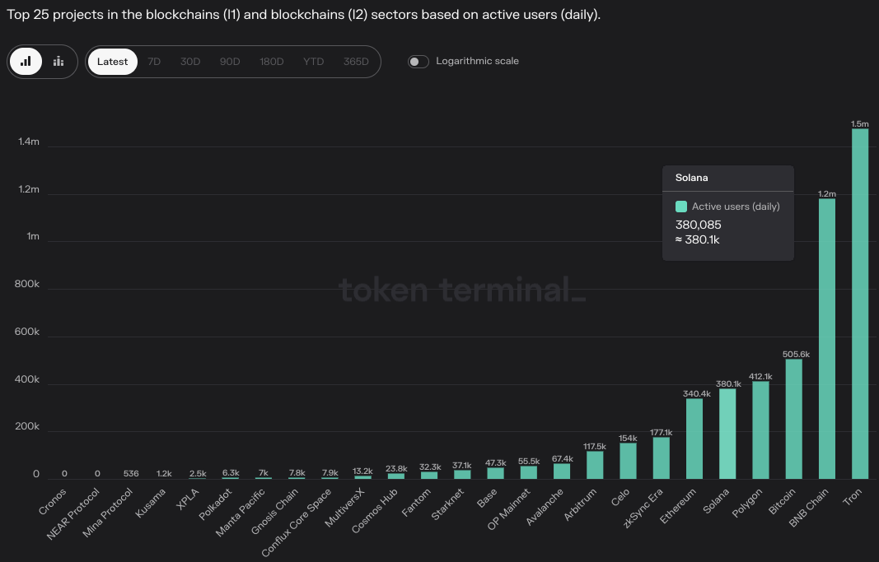Click the Starknet bar
Screen dimensions: 879x562
point(462,475)
